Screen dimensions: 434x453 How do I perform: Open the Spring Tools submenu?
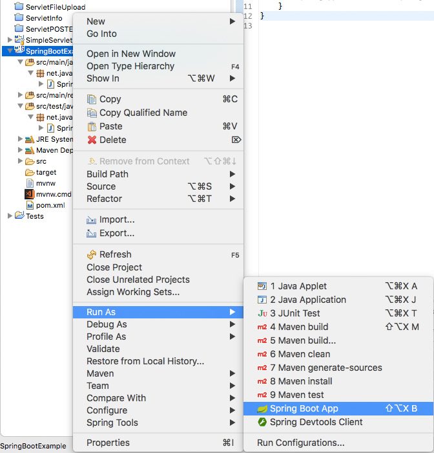158,423
